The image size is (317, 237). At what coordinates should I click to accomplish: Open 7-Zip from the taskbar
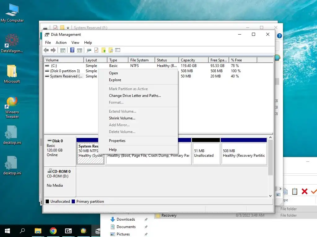[x=68, y=231]
